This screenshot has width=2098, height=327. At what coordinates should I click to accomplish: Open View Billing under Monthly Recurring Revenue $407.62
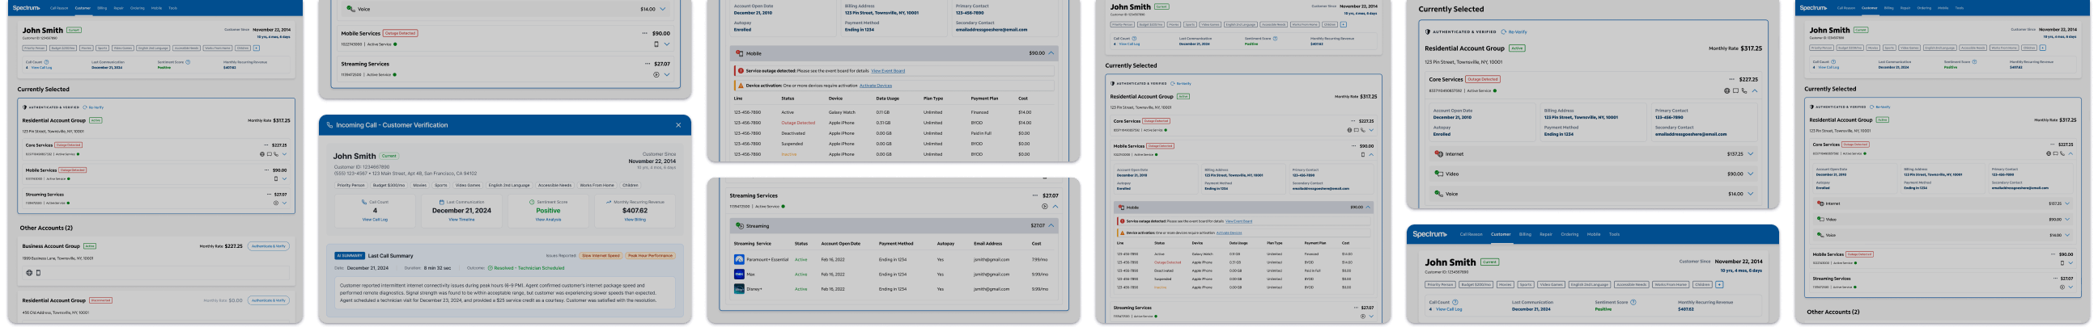pyautogui.click(x=635, y=220)
